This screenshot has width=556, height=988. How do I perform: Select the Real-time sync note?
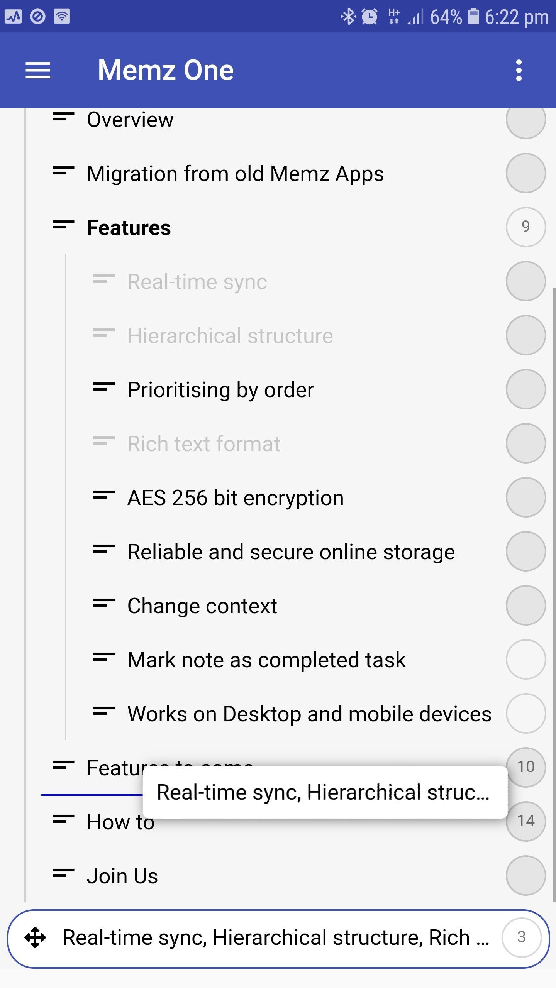coord(197,281)
